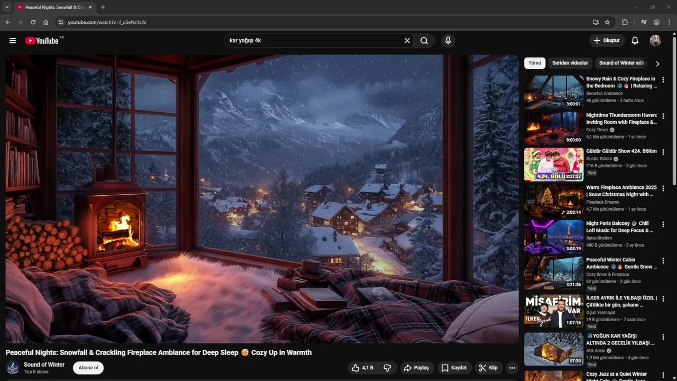Viewport: 677px width, 381px height.
Task: Subscribe with the Abone ol button
Action: pos(88,368)
